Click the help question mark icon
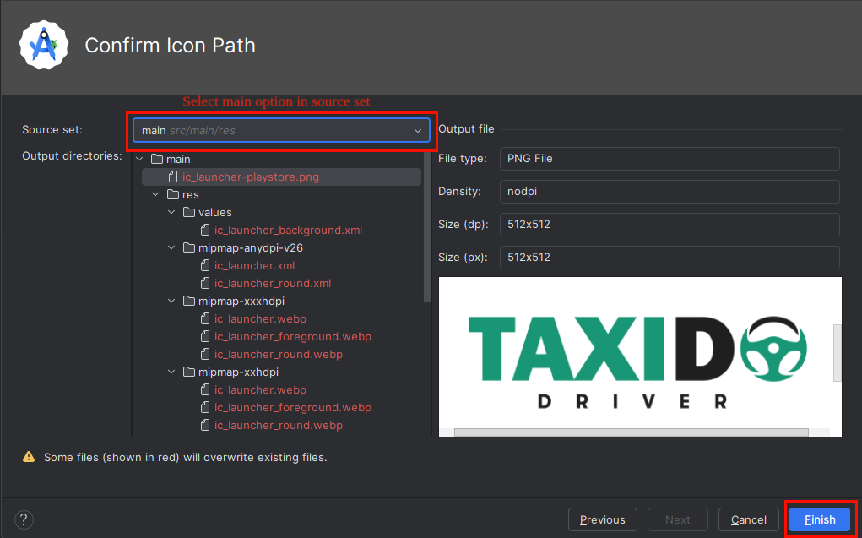 point(24,519)
